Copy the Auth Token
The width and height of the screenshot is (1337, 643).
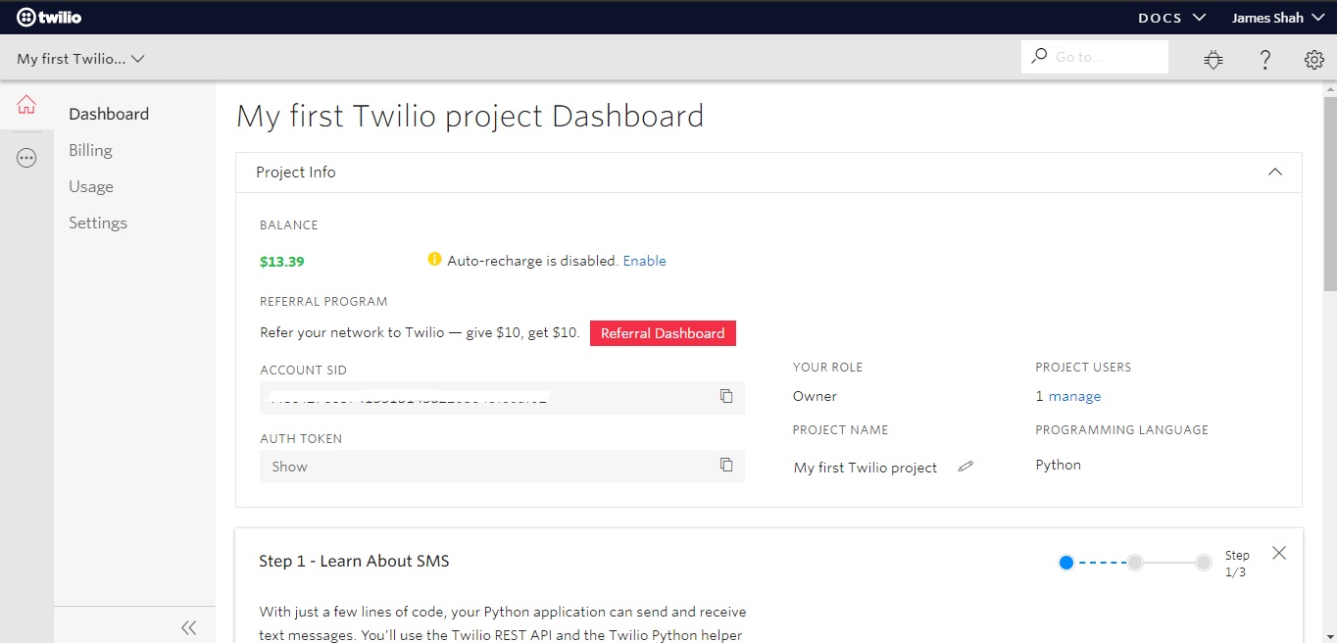click(726, 465)
